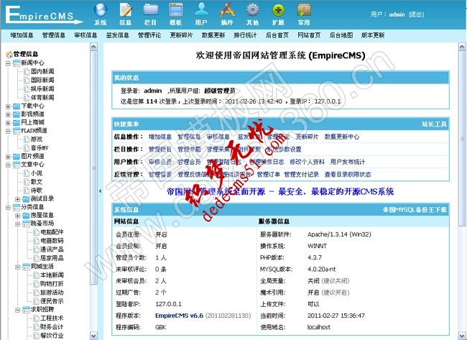The height and width of the screenshot is (340, 467).
Task: Click 用户发布统计 quick link
Action: (x=347, y=162)
